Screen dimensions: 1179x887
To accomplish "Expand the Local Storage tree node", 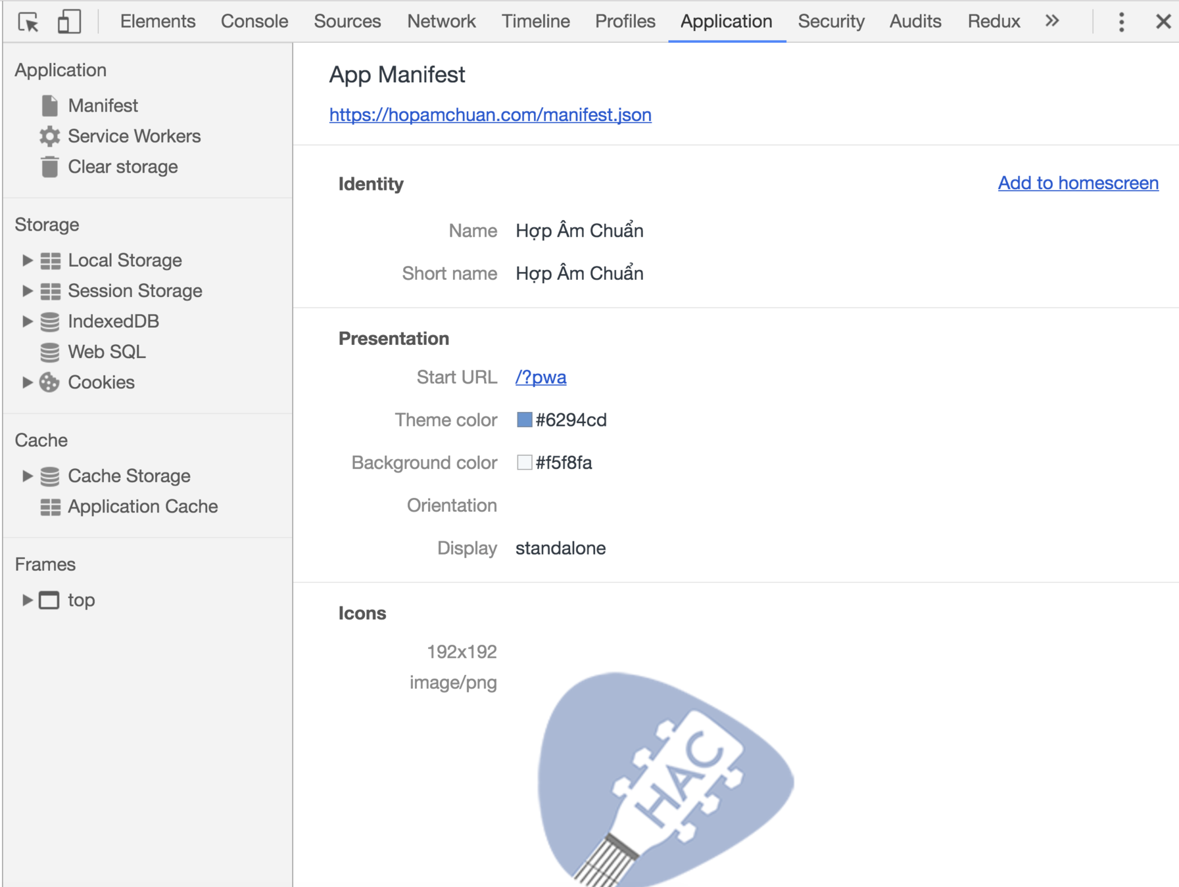I will [27, 260].
